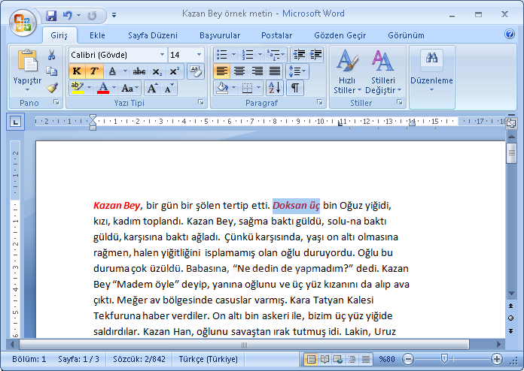524x371 pixels.
Task: Activate the Format Painter brush
Action: coord(52,88)
